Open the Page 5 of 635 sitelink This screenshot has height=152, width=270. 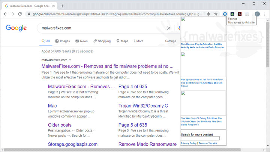(133, 125)
